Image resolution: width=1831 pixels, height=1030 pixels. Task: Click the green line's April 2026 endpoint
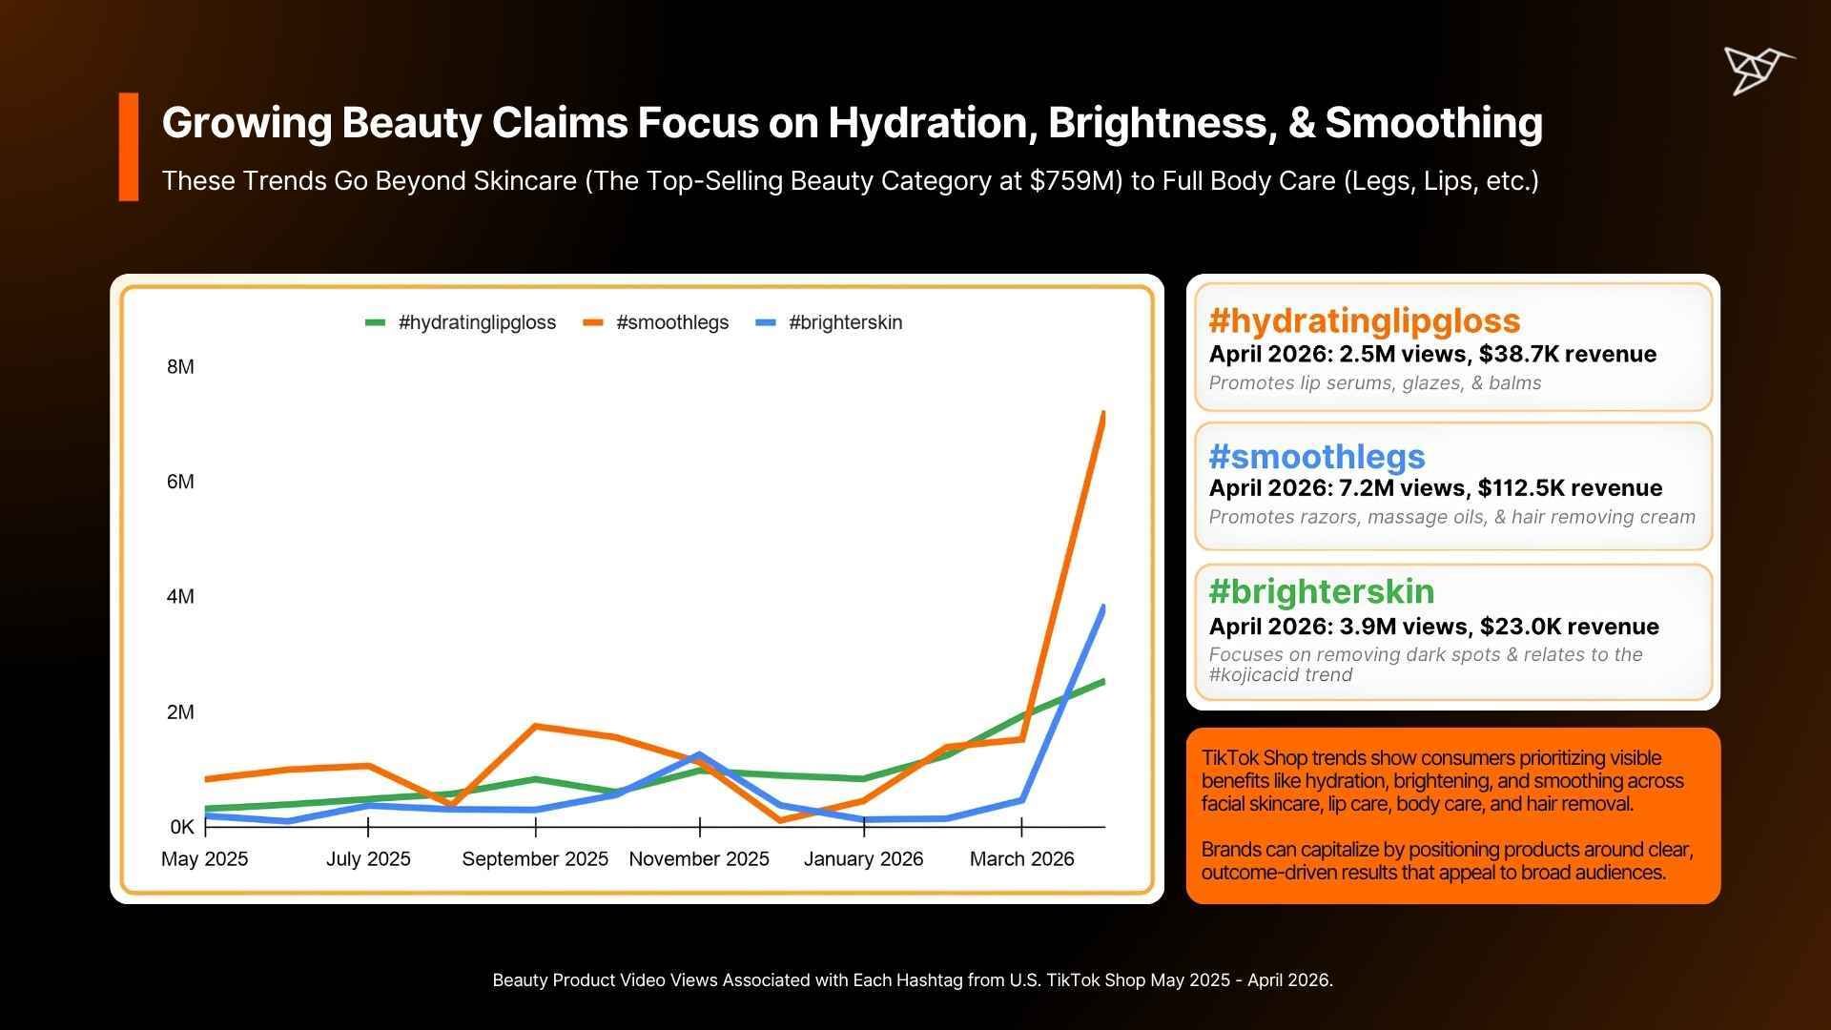(x=1102, y=682)
